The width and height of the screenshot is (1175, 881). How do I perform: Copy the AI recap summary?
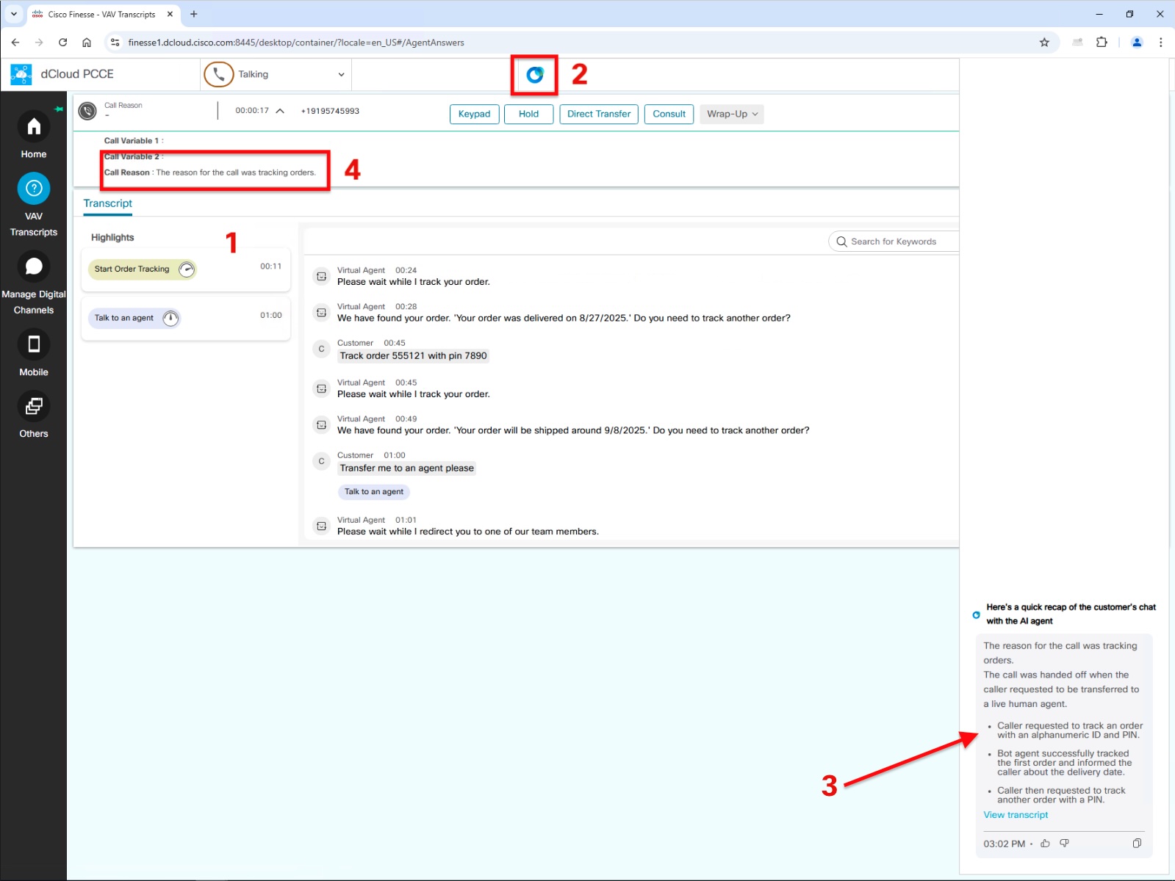click(1137, 844)
